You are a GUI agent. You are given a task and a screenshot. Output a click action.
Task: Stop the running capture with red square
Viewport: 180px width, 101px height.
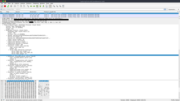coord(5,6)
